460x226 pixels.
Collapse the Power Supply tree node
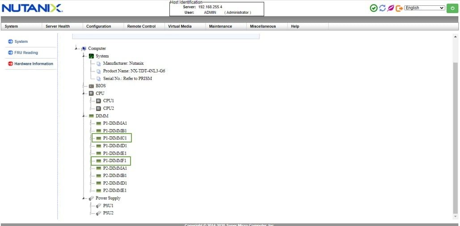(x=84, y=198)
